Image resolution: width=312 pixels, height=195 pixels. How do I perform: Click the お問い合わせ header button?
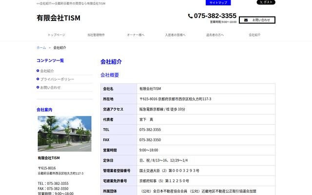point(257,20)
